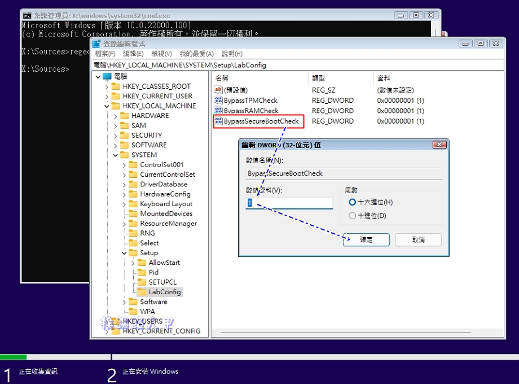Click the SETUPCL folder icon

(x=142, y=282)
